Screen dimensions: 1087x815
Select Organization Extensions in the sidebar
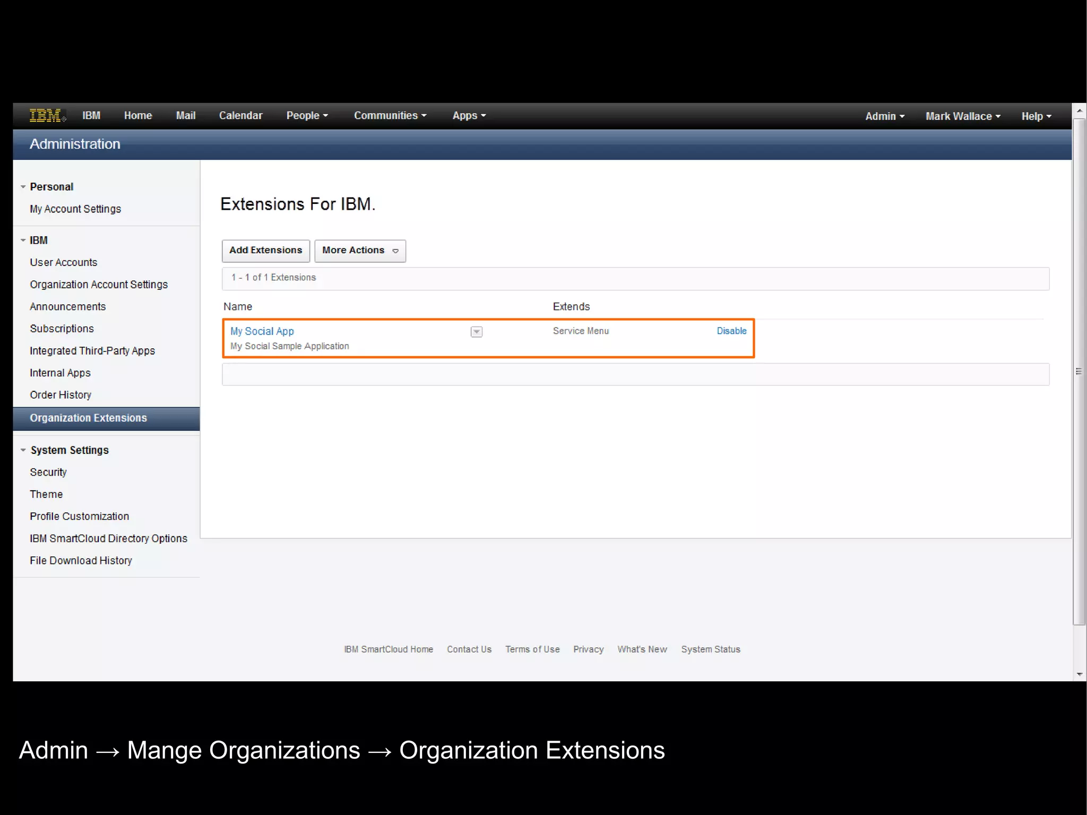point(106,418)
